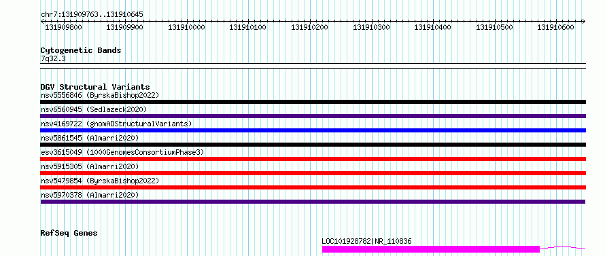Open gene label LOC101928782|NR_110836

(x=366, y=241)
